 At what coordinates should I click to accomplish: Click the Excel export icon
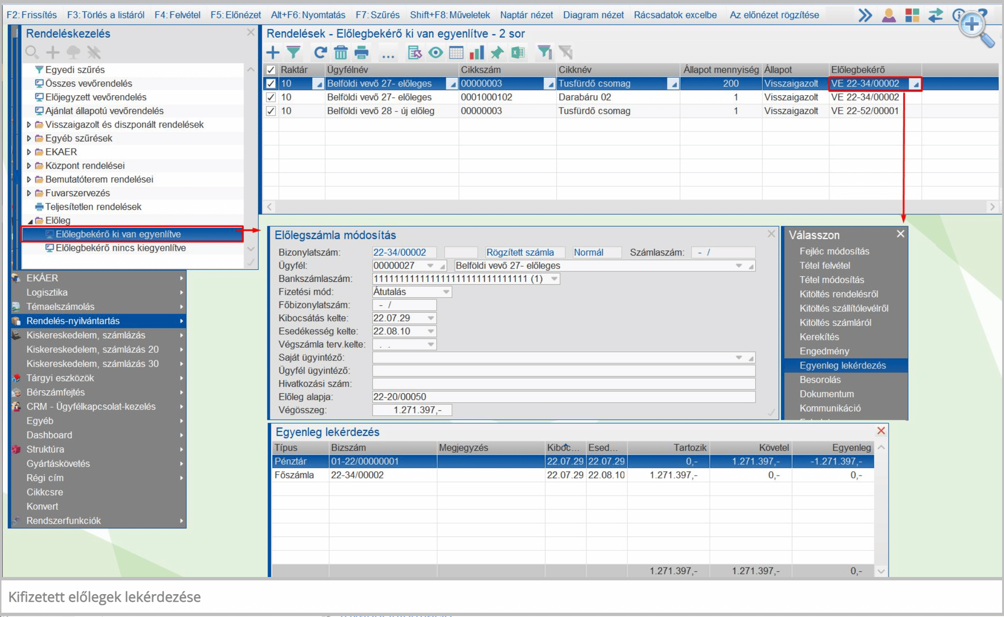click(518, 52)
